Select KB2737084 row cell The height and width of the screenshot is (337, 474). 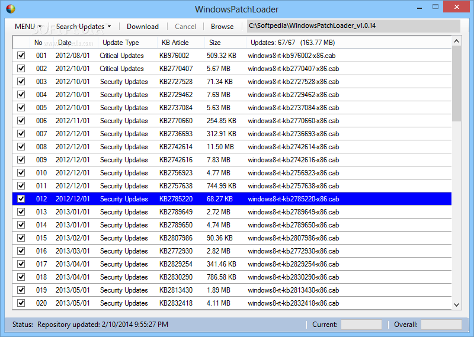(176, 108)
